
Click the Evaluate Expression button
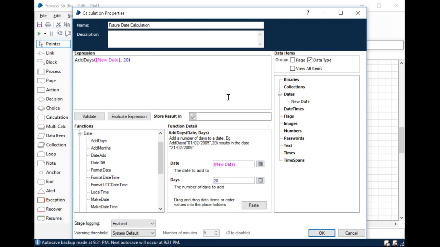[129, 117]
